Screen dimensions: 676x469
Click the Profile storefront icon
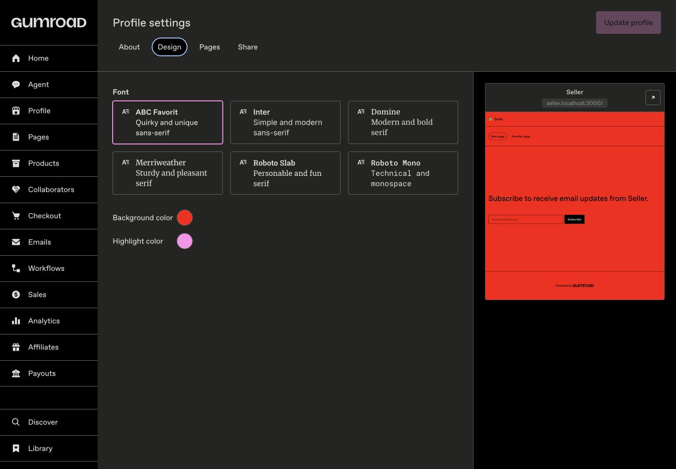(x=16, y=111)
